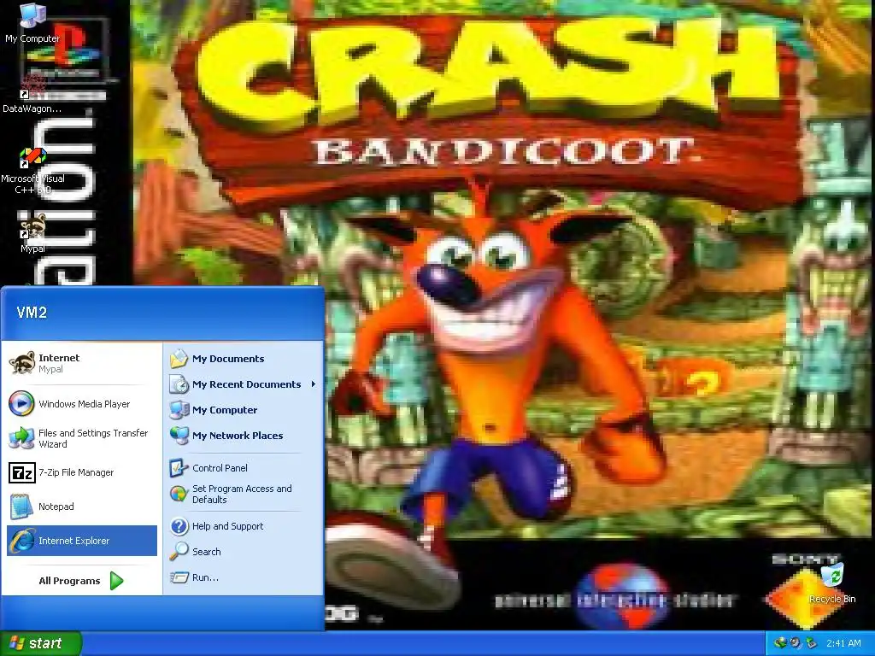Open the highlighted Internet Explorer entry
Image resolution: width=875 pixels, height=656 pixels.
82,541
